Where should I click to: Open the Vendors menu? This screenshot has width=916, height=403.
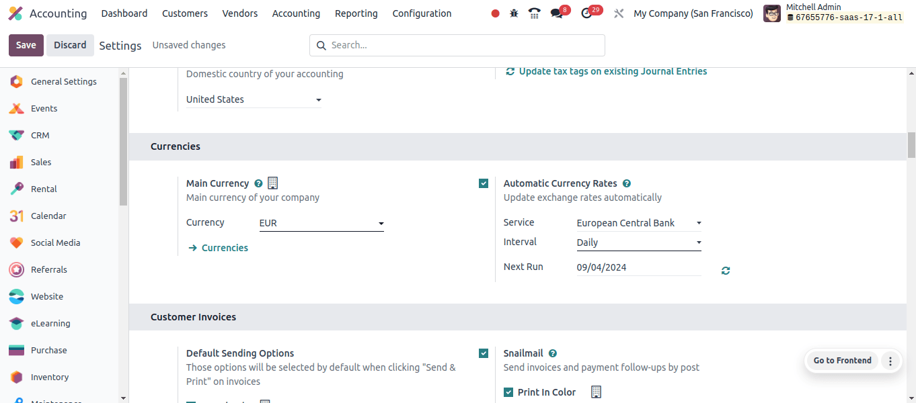coord(240,13)
